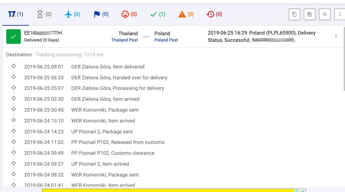
Task: Click the green delivered checkmark box
Action: pyautogui.click(x=13, y=37)
